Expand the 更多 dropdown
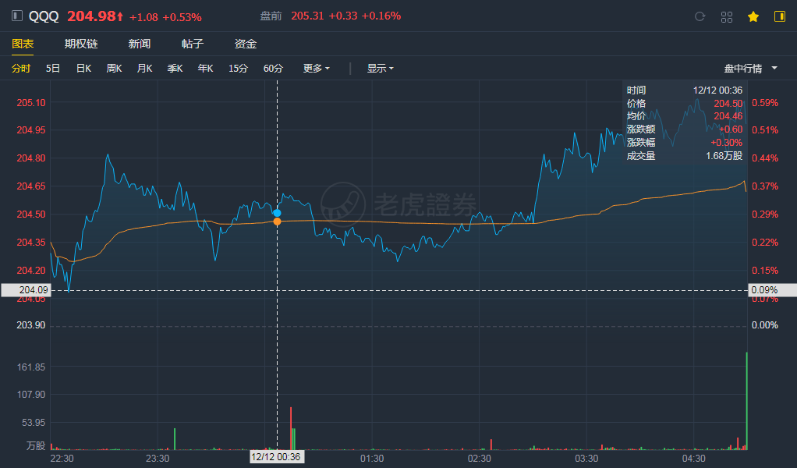 pos(316,69)
